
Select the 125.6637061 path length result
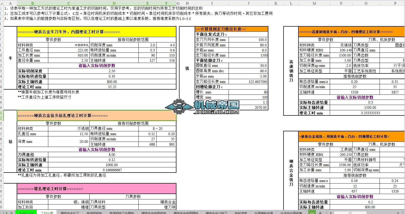248,82
